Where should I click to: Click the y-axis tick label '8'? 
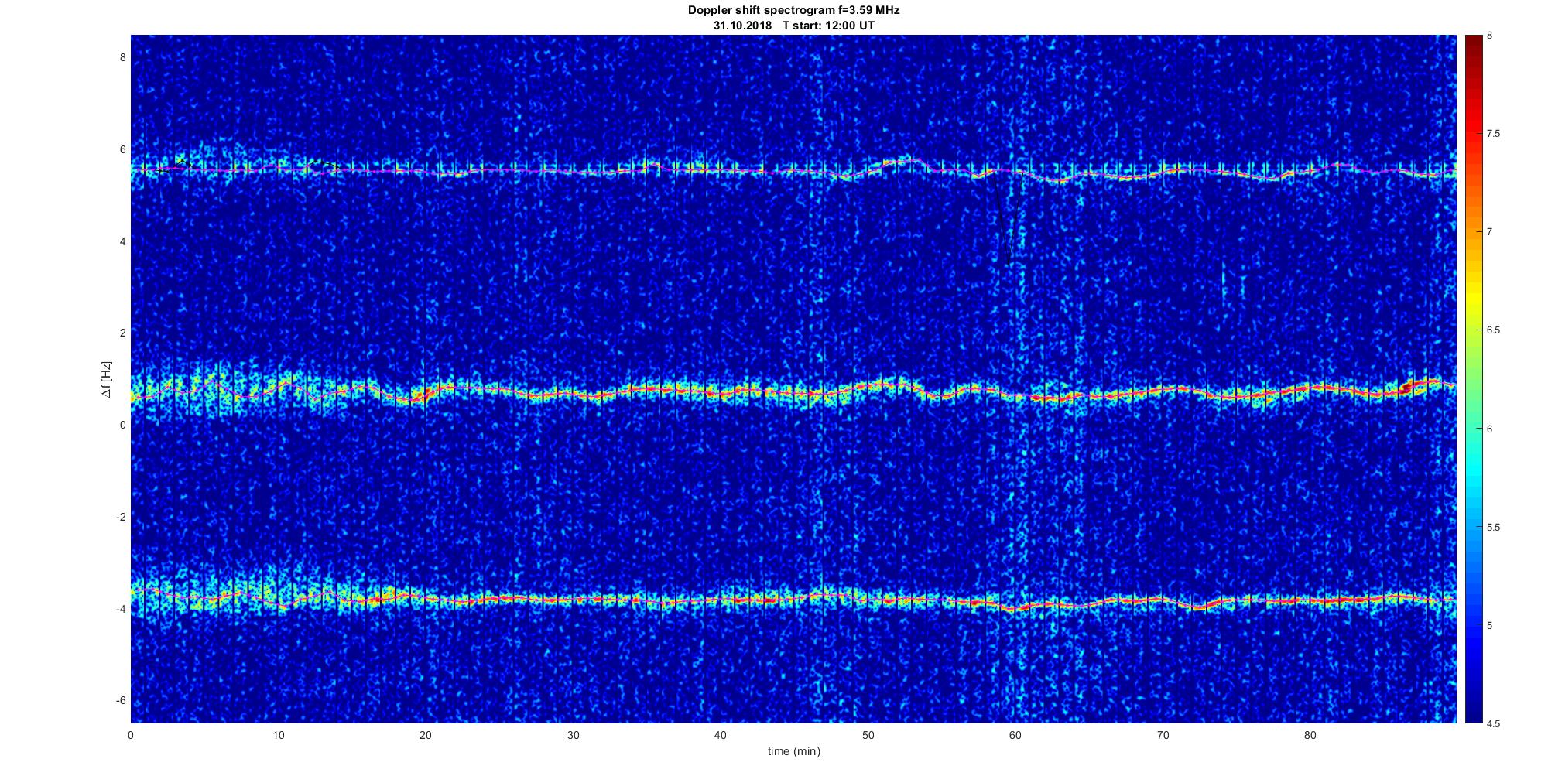click(122, 57)
